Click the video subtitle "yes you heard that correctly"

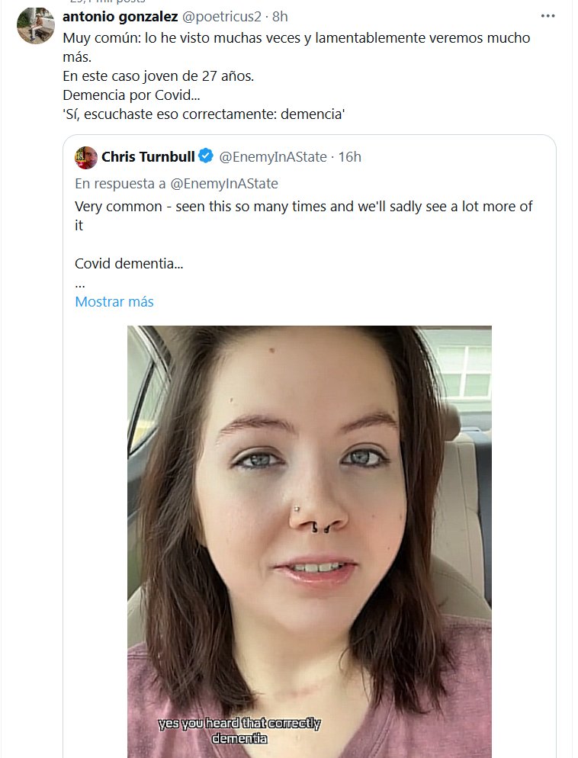[239, 723]
